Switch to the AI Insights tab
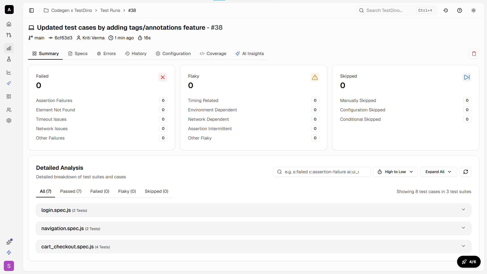 tap(250, 54)
